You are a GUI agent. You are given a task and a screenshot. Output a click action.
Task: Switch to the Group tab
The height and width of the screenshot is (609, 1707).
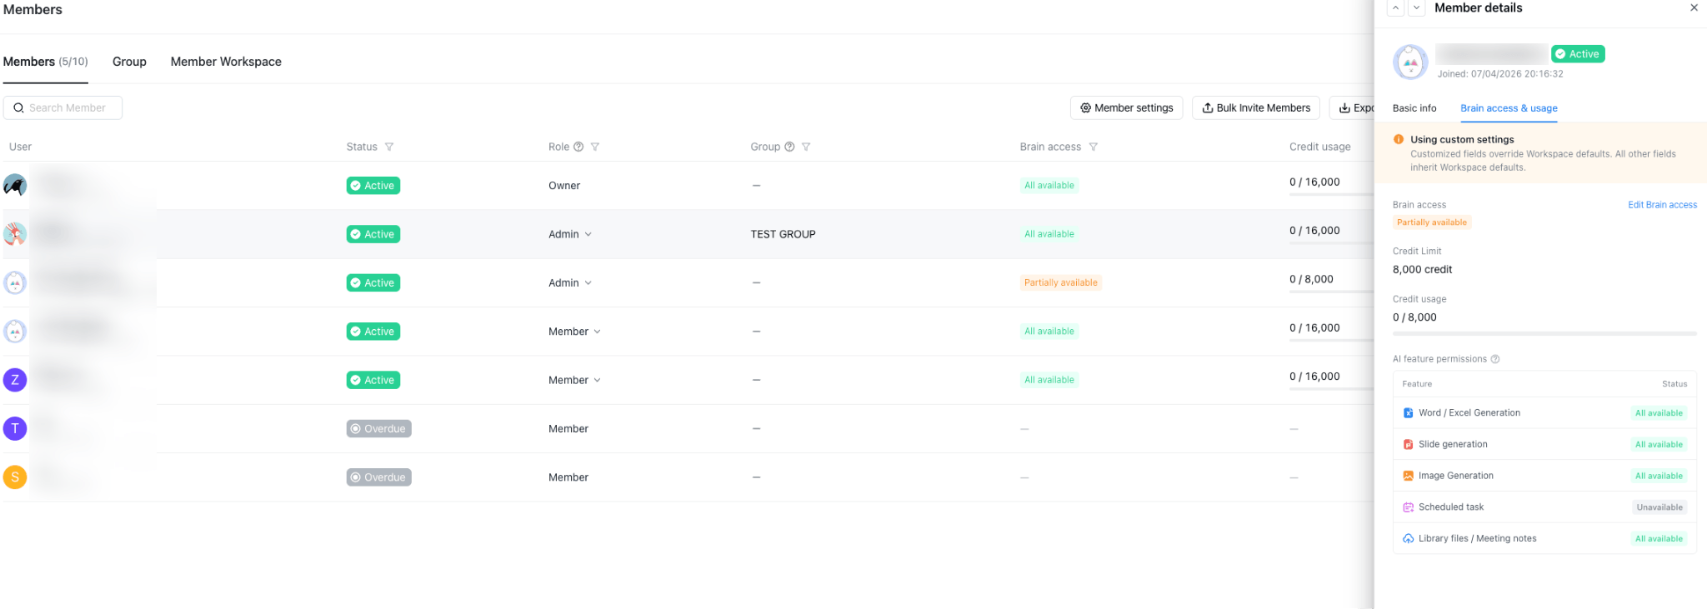pyautogui.click(x=129, y=62)
